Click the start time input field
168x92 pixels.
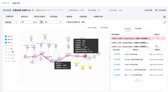tap(30, 22)
